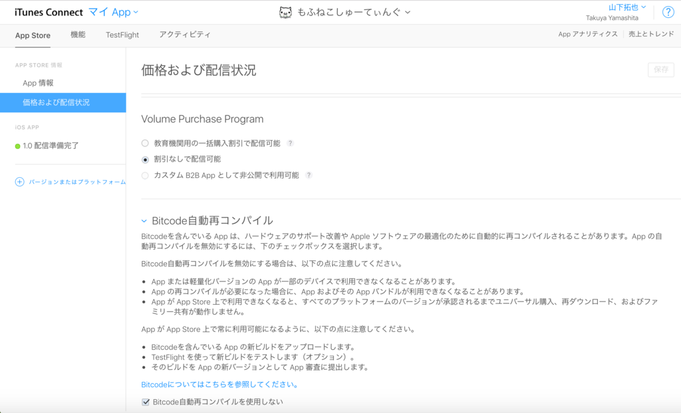This screenshot has height=413, width=681.
Task: Open Bitcodeについてはこちらを参照してください link
Action: pyautogui.click(x=219, y=384)
